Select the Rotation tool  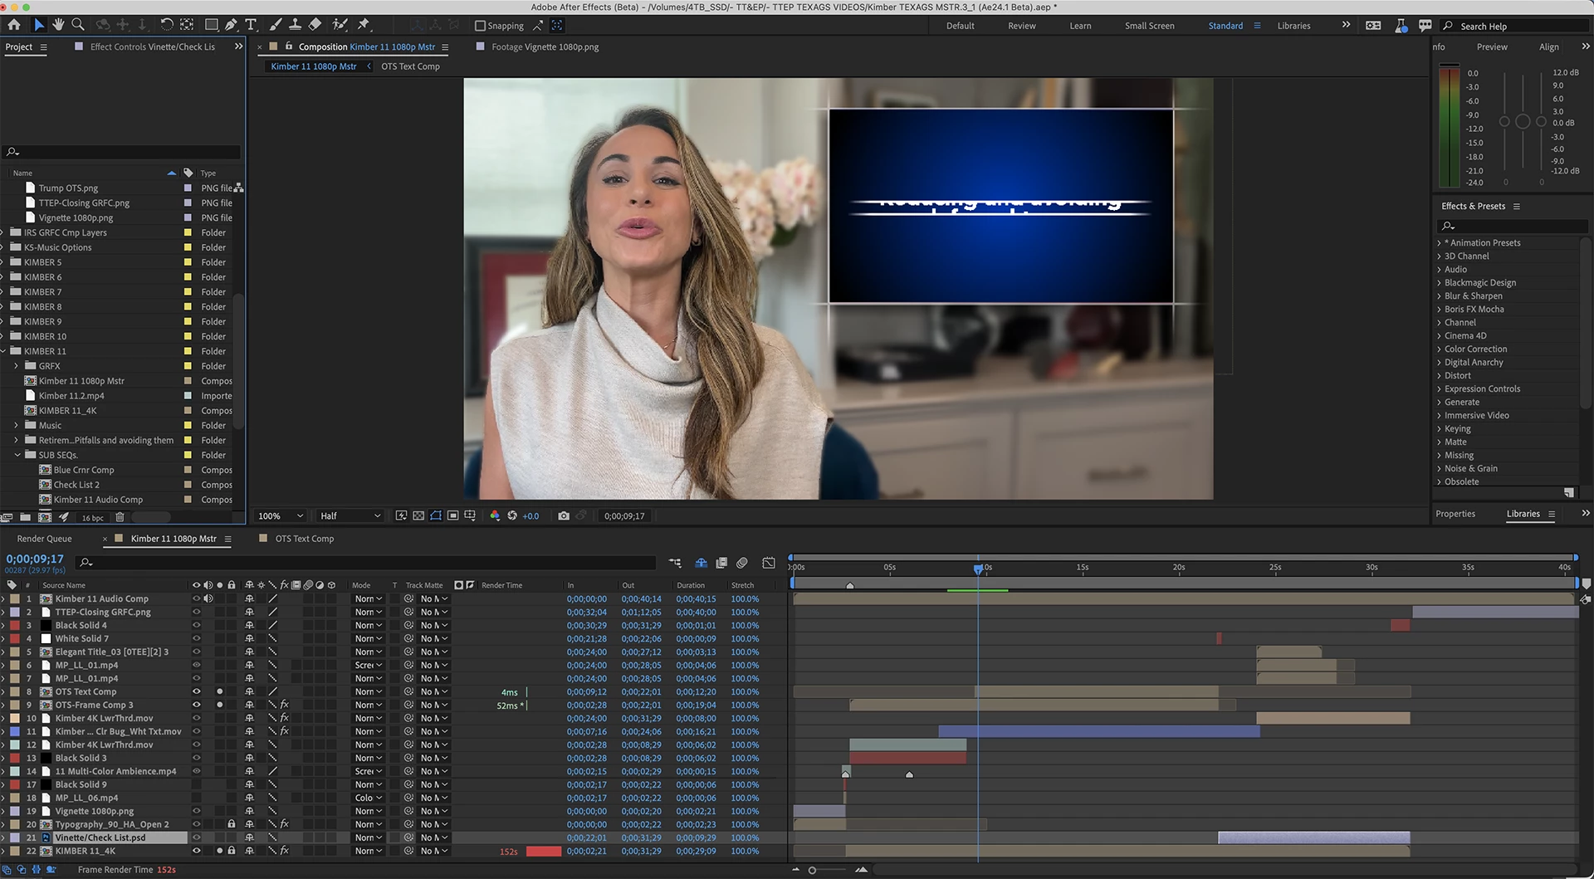(167, 25)
